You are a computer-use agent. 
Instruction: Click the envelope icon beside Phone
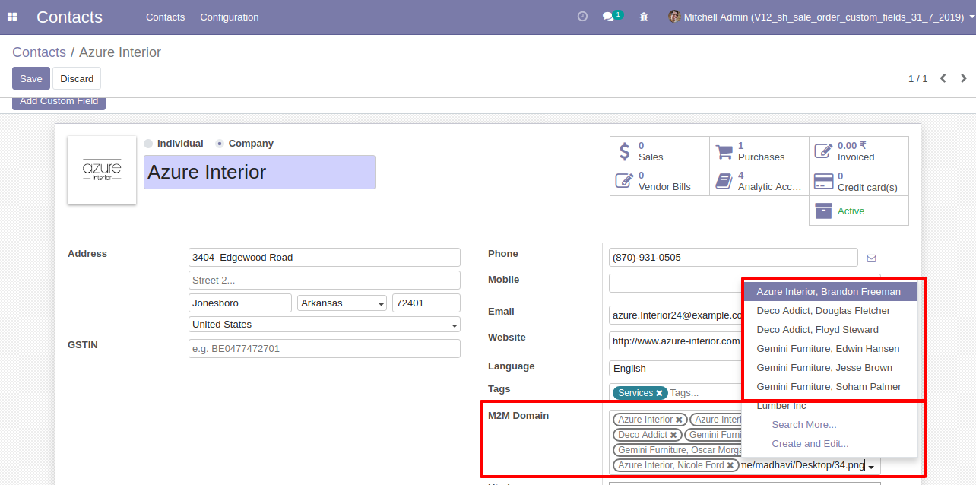tap(871, 258)
